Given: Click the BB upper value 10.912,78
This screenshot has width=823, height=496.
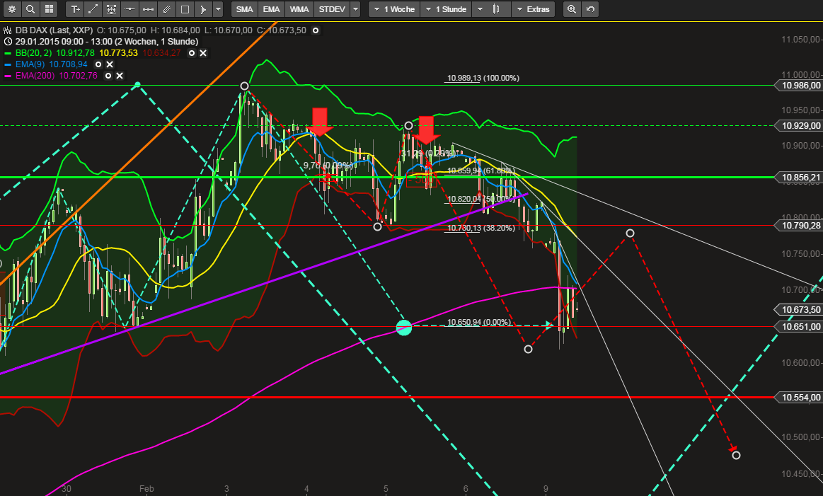Looking at the screenshot, I should click(x=76, y=53).
